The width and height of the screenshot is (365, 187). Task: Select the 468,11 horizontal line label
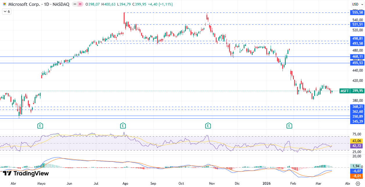click(x=357, y=57)
